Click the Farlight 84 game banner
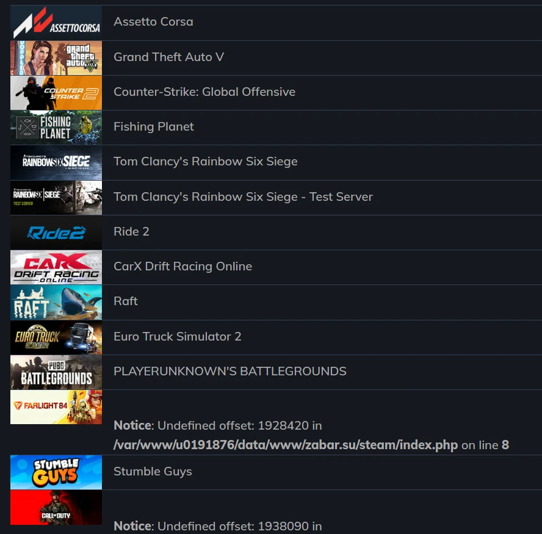The height and width of the screenshot is (534, 542). point(56,407)
